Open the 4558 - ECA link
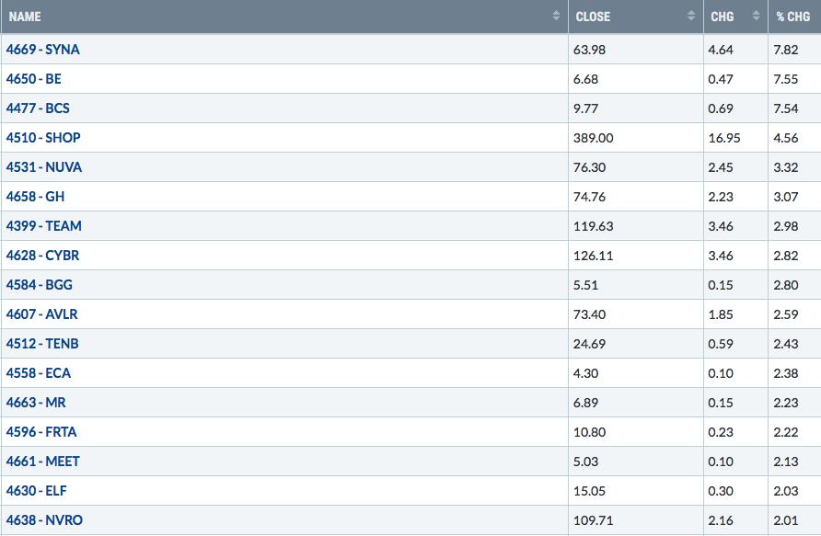 [x=39, y=373]
